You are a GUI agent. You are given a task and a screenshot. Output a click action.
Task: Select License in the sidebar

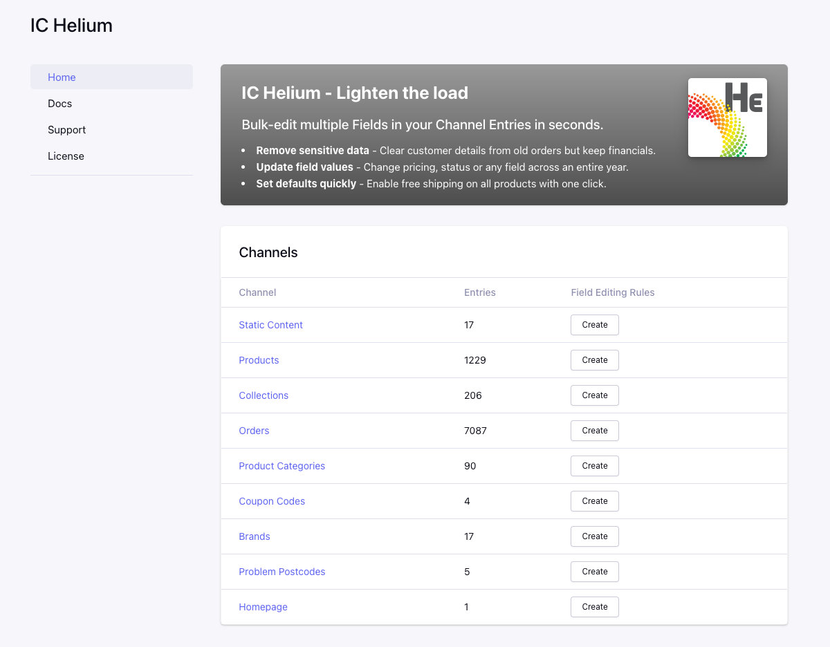(x=66, y=156)
